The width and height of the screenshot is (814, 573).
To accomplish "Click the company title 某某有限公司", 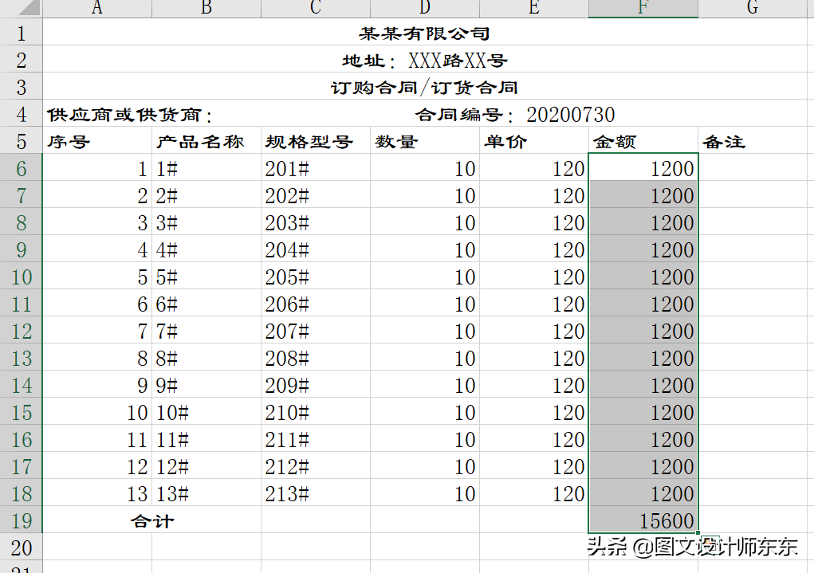I will click(425, 33).
